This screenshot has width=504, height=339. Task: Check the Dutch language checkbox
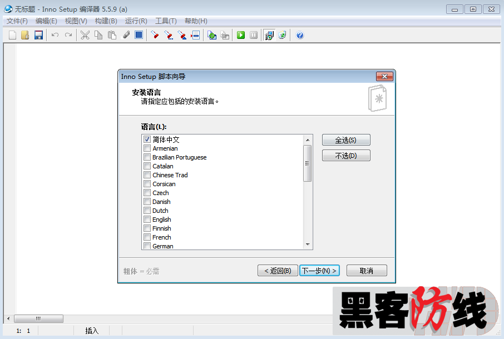coord(147,211)
